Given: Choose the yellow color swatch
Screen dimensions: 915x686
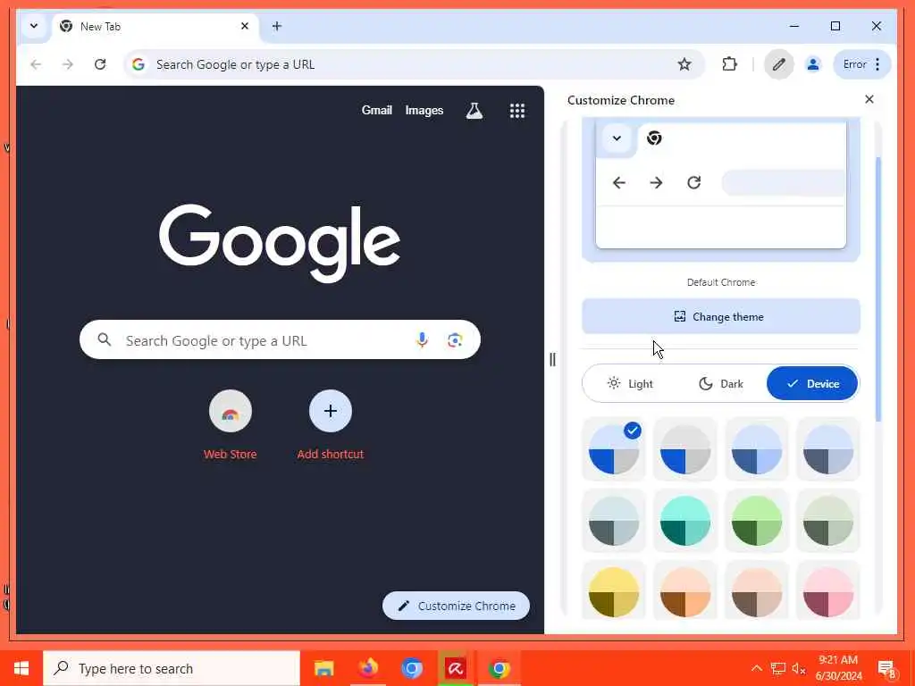Looking at the screenshot, I should point(614,592).
